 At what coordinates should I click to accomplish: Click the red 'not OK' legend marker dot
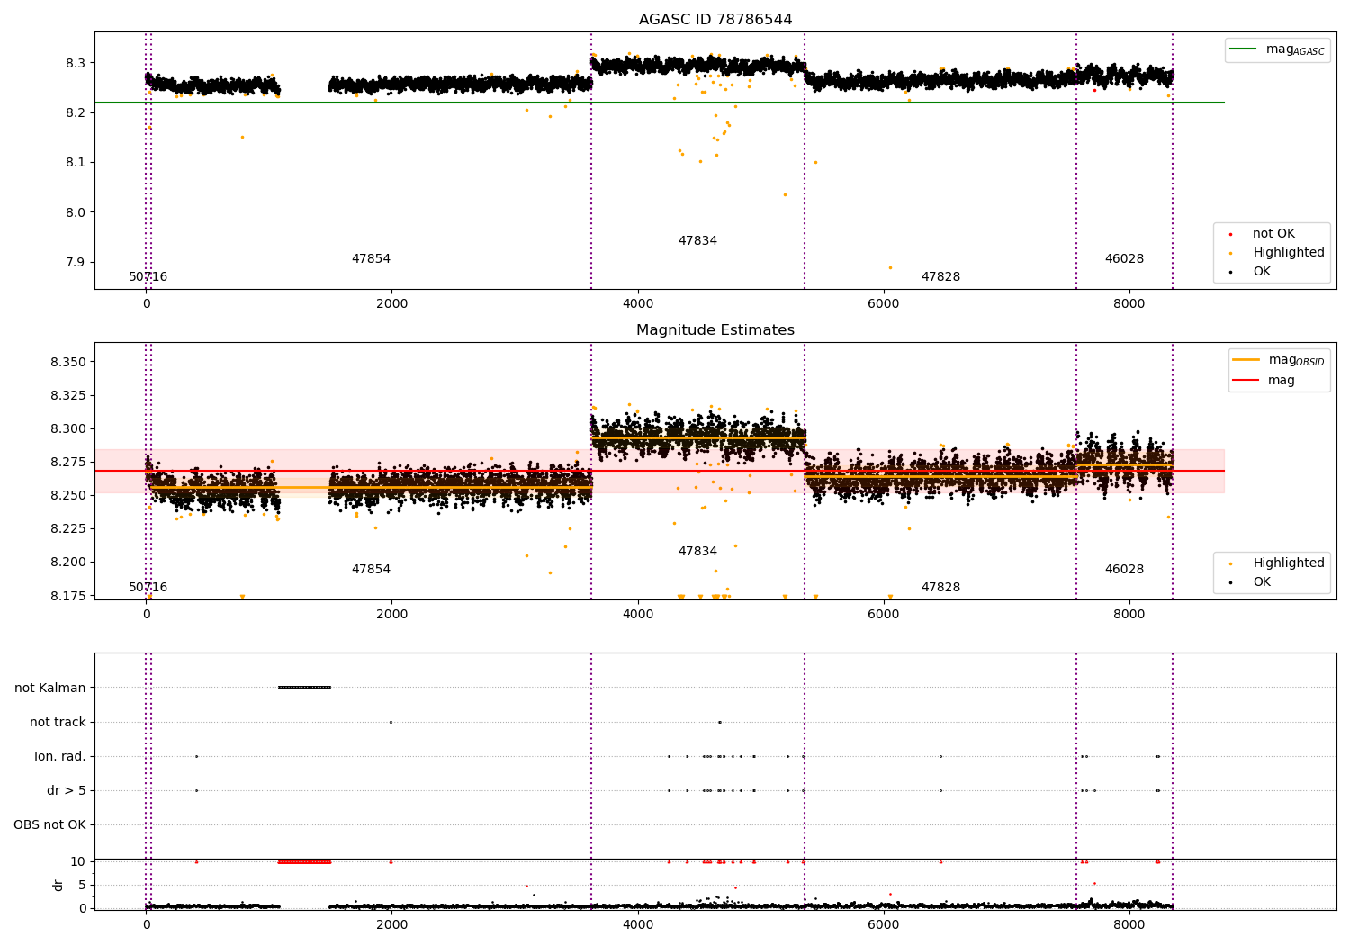[1230, 235]
